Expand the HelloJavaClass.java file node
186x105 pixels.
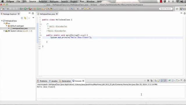(9, 28)
